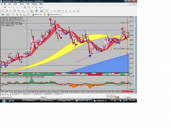171x128 pixels.
Task: Switch to the EURUSD,M5 chart tab
Action: 37,94
